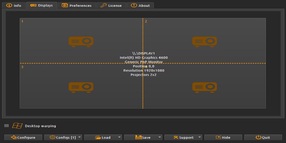286x143 pixels.
Task: Open the About tab
Action: (140, 5)
